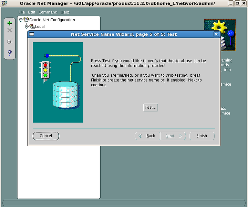Click the Test... button
Screen dimensions: 248x207
pos(151,108)
